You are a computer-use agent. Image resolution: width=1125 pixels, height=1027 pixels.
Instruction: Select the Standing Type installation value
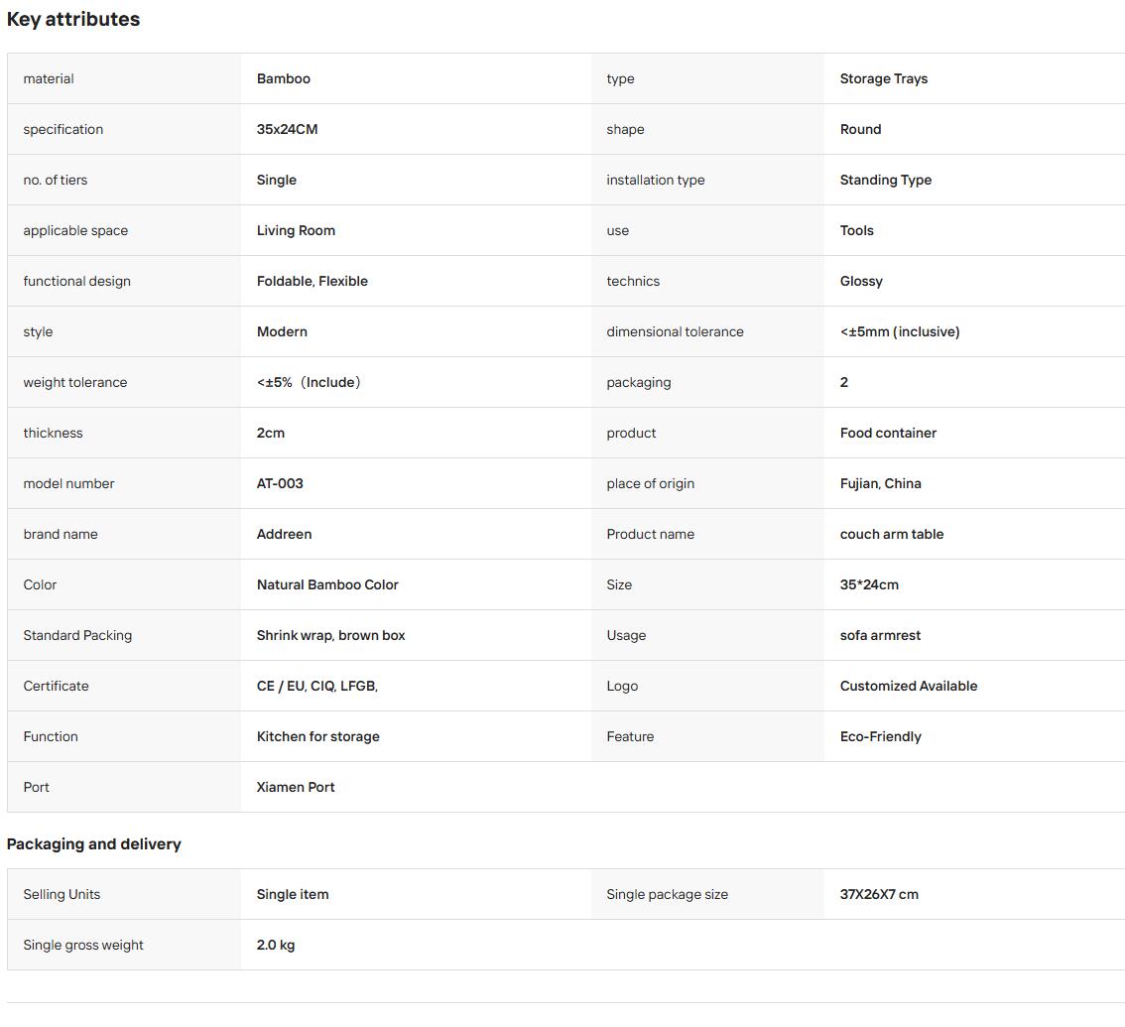coord(885,181)
